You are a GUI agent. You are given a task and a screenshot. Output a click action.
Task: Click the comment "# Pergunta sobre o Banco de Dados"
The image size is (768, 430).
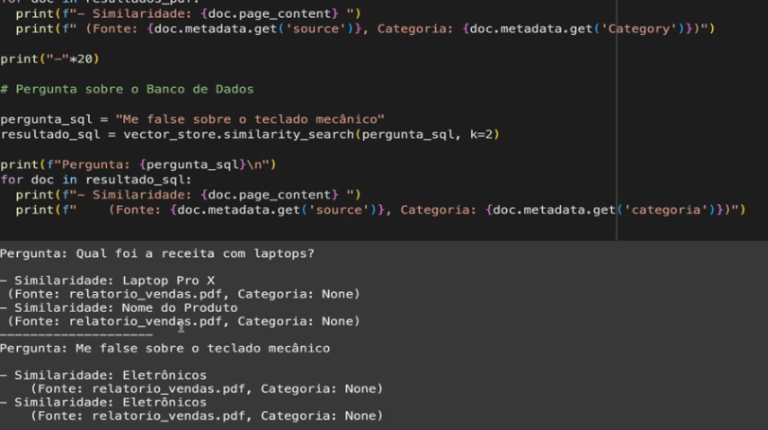(127, 89)
